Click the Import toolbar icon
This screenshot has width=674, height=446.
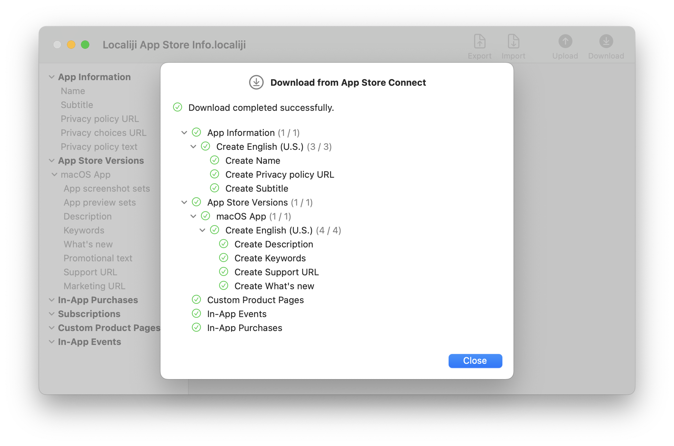tap(514, 42)
